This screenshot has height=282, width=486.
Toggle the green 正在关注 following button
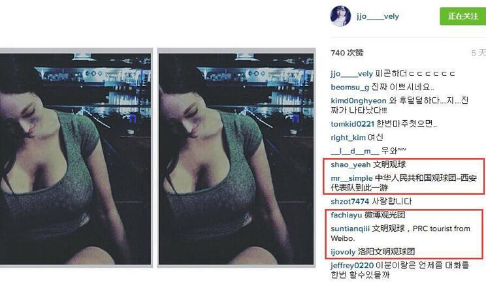(462, 16)
